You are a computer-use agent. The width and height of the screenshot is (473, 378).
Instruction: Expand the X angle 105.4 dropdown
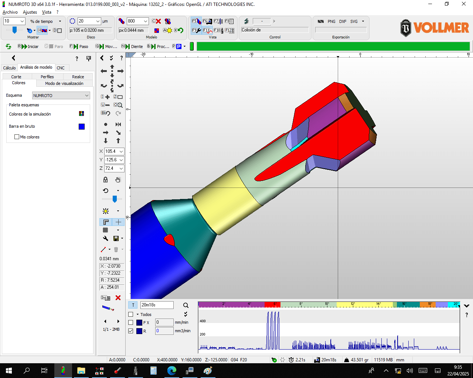121,151
